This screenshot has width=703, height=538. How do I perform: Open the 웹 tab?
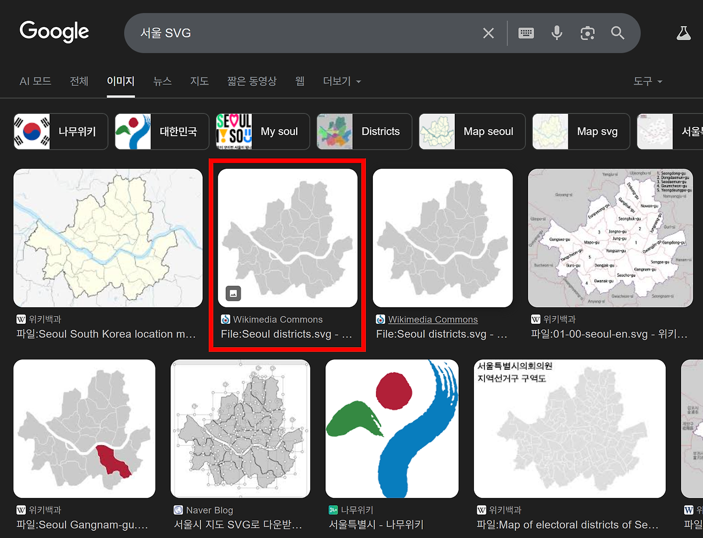click(300, 81)
